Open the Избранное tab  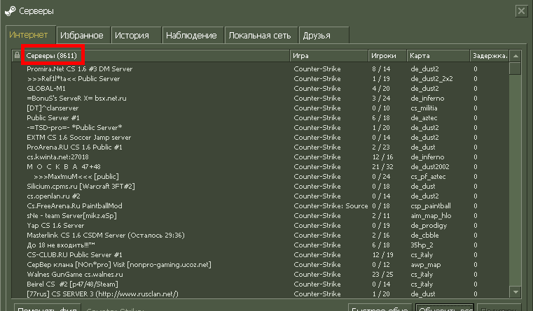click(x=82, y=35)
